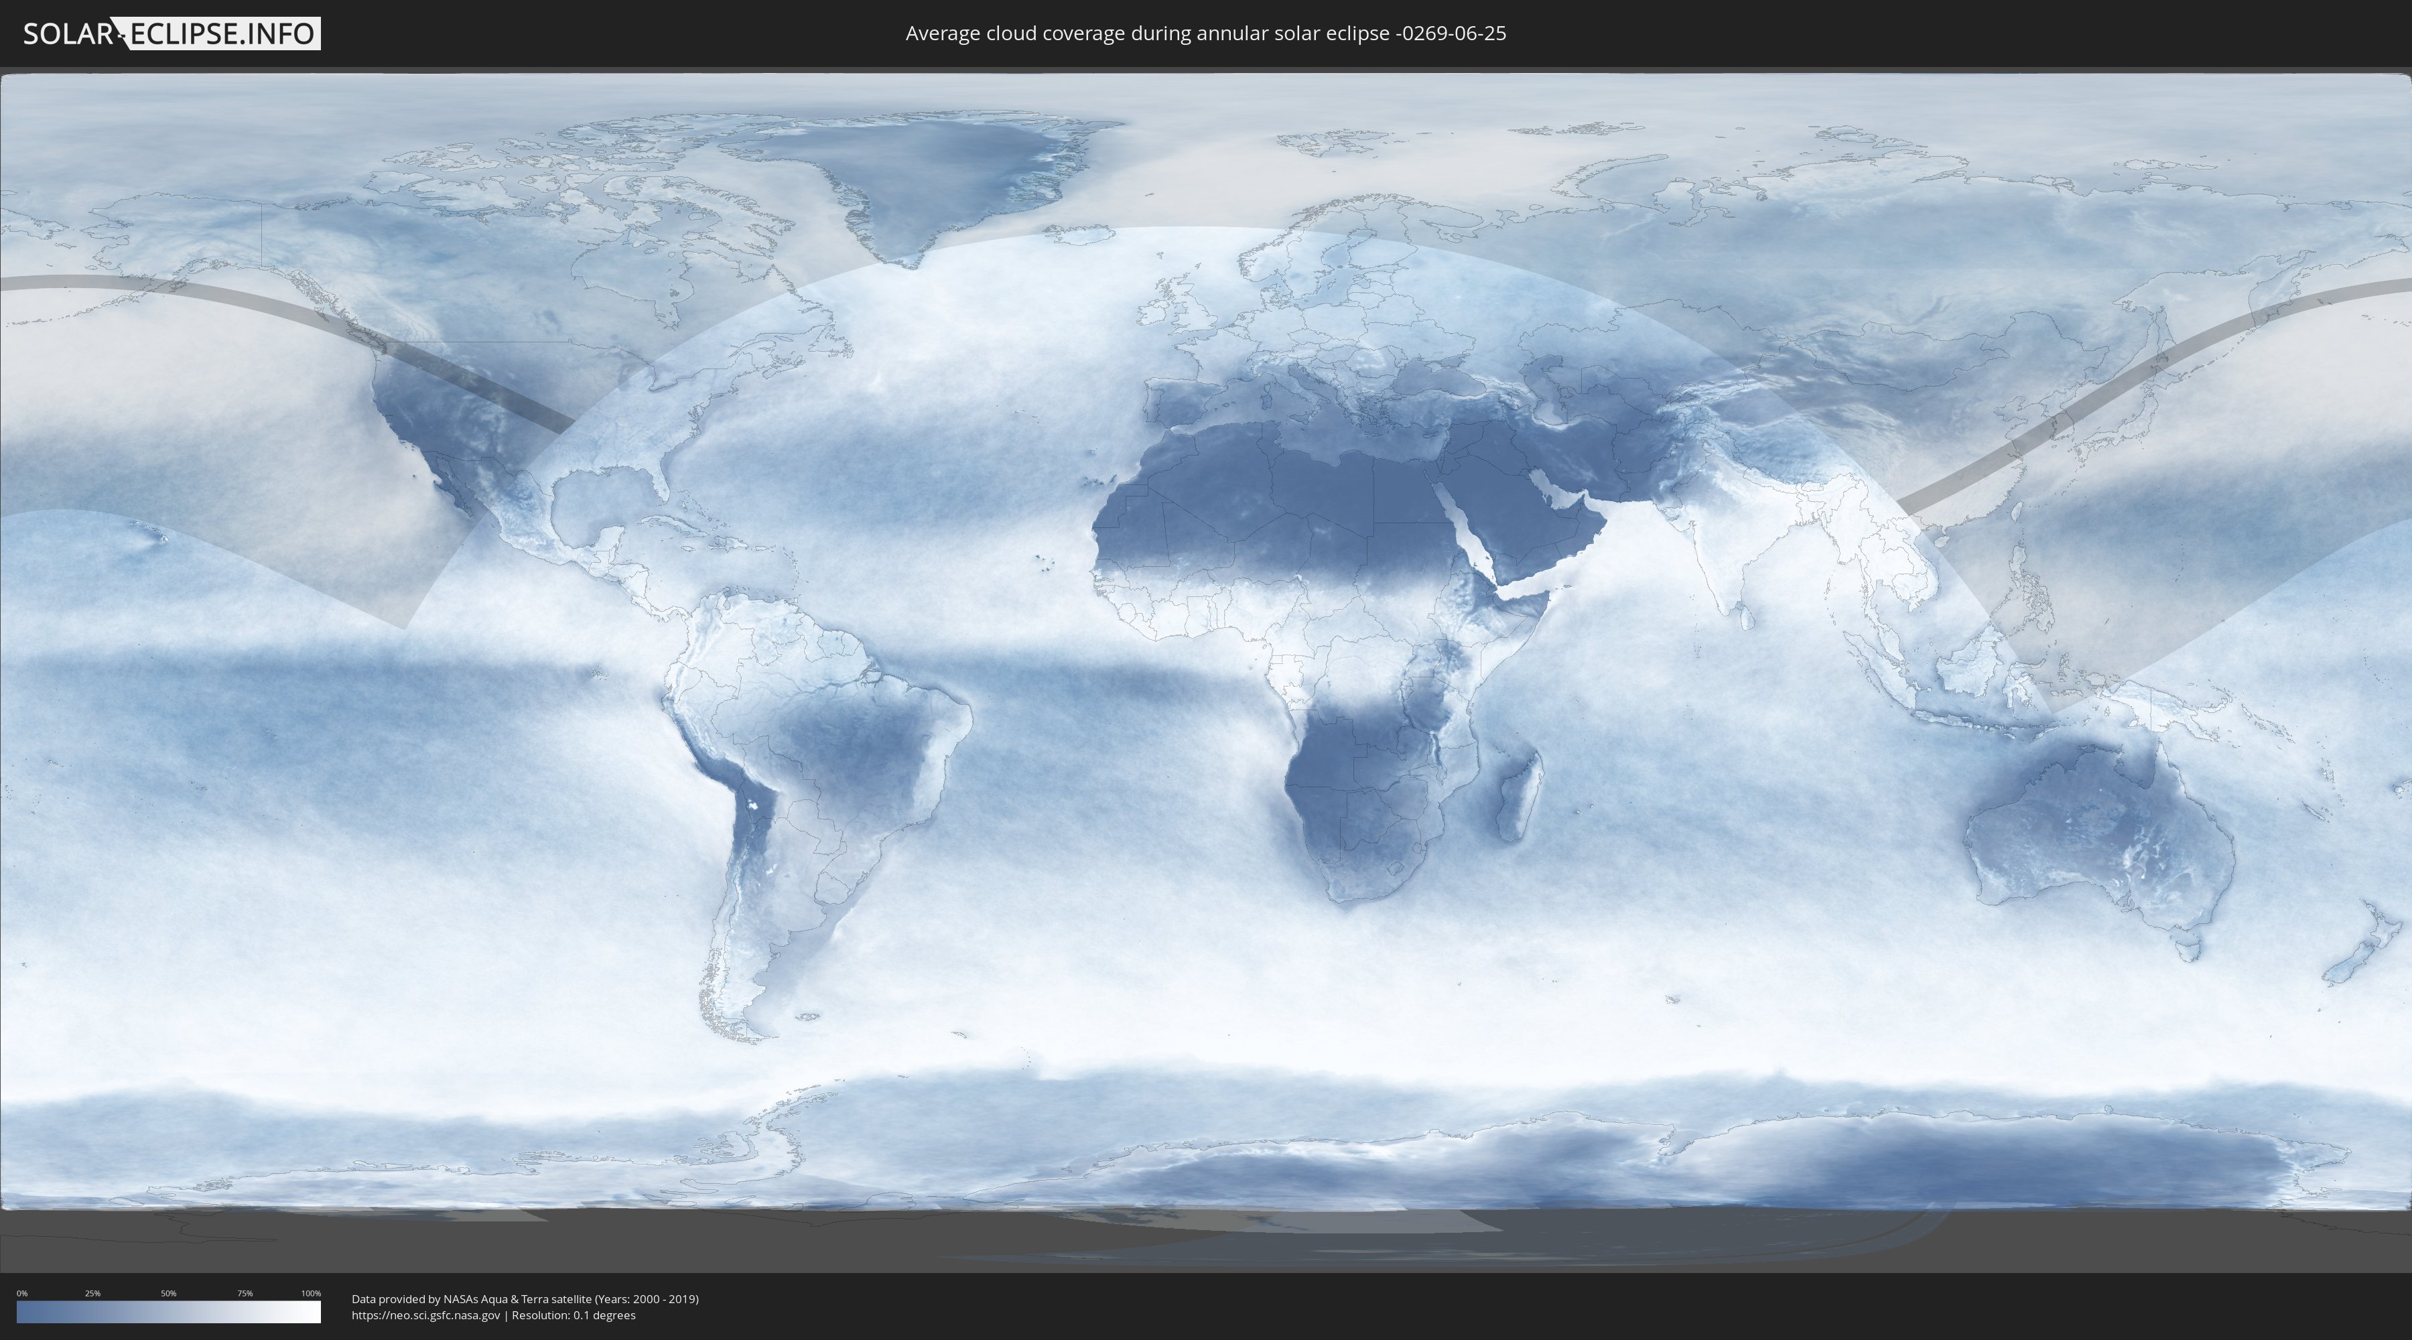This screenshot has height=1340, width=2412.
Task: Click the 50% legend label
Action: click(x=169, y=1293)
